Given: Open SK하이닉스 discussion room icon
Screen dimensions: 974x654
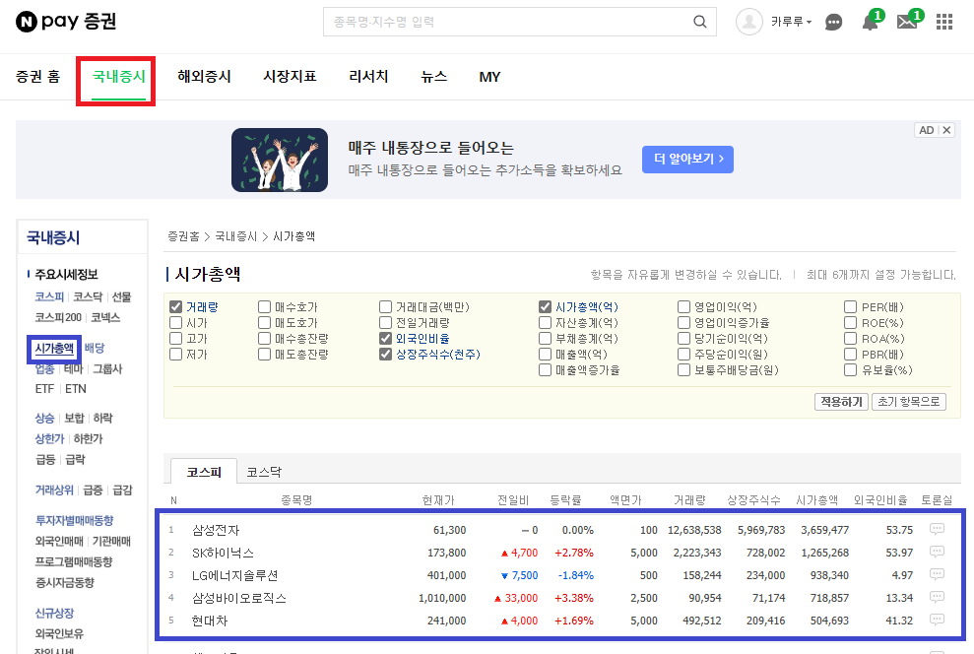Looking at the screenshot, I should pos(937,552).
